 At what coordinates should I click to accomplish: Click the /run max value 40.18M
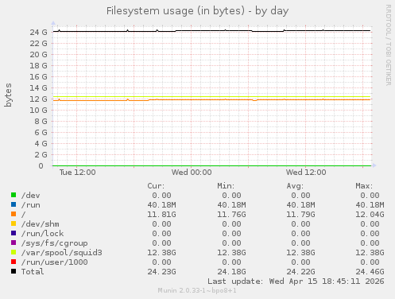tap(370, 205)
